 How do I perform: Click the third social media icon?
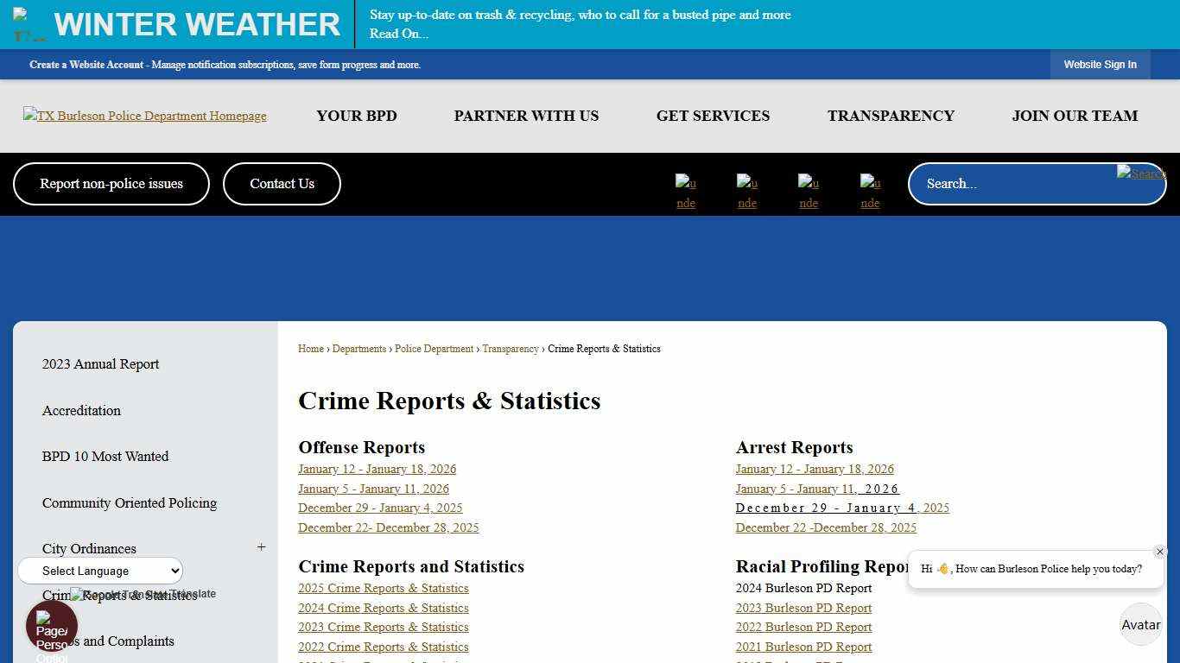(x=808, y=190)
